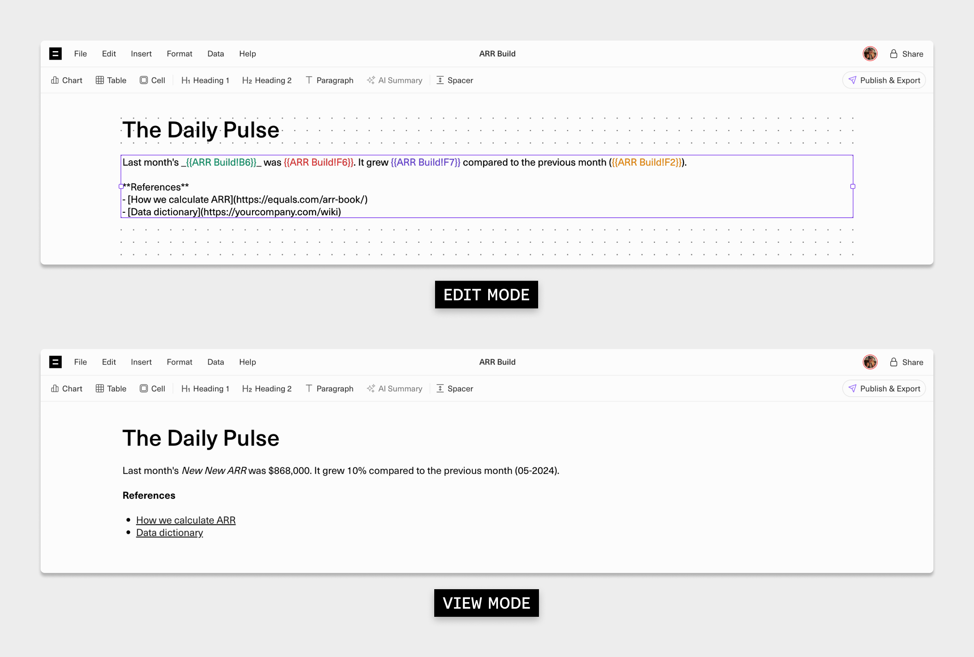974x657 pixels.
Task: Click the {{ARR Build!F6}} reference in the paragraph
Action: coord(319,162)
